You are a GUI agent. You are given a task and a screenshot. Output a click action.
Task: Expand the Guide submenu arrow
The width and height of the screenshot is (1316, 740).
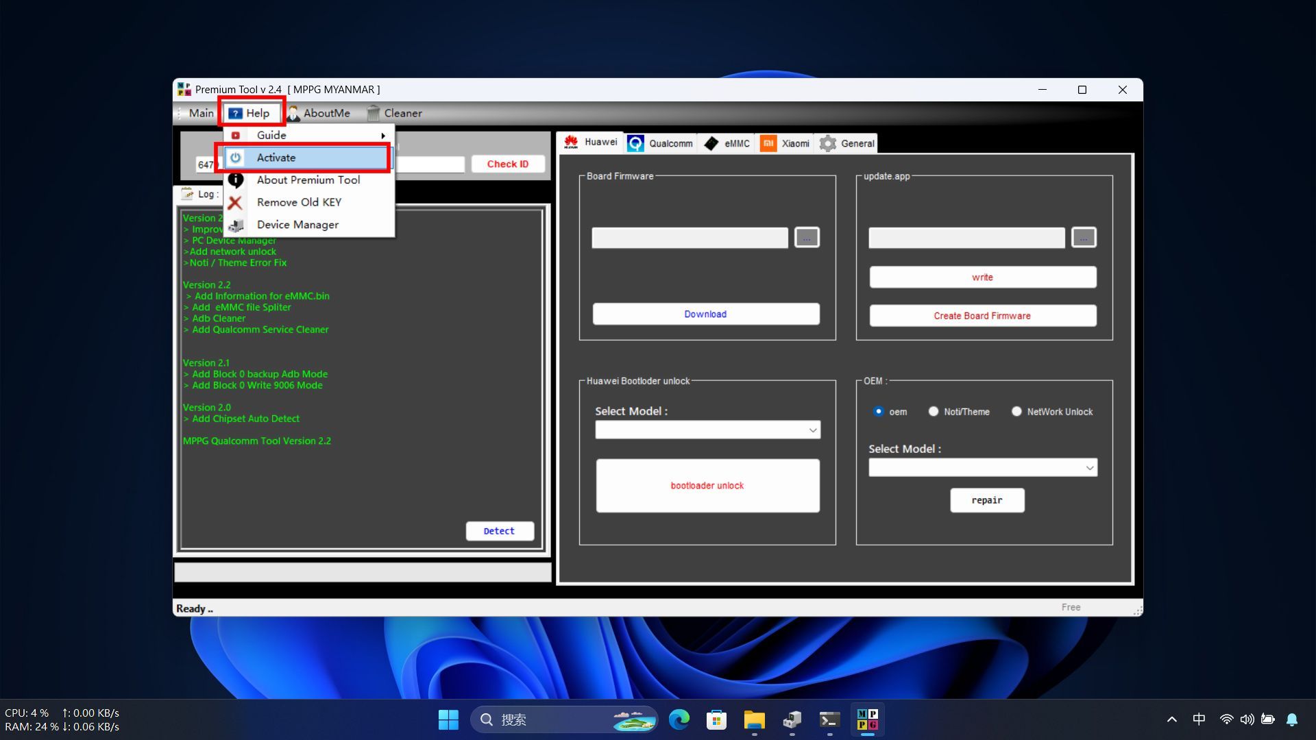pos(383,136)
